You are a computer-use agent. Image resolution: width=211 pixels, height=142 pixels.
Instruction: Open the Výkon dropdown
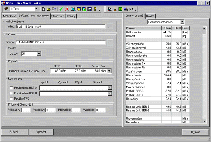click(x=38, y=54)
